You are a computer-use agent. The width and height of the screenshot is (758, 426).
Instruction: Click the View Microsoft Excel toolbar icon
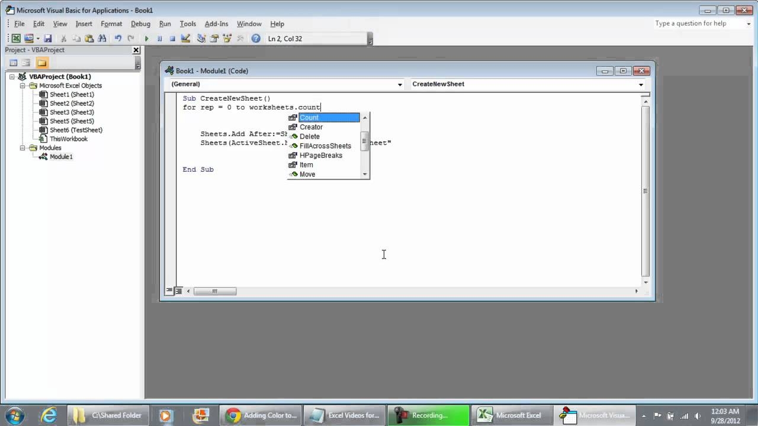[x=16, y=38]
